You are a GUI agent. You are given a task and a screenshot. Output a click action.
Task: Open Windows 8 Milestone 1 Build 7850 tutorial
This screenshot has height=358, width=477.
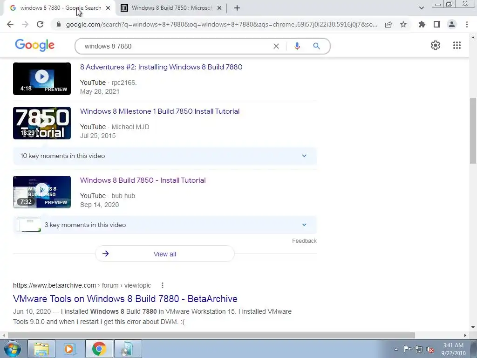160,111
